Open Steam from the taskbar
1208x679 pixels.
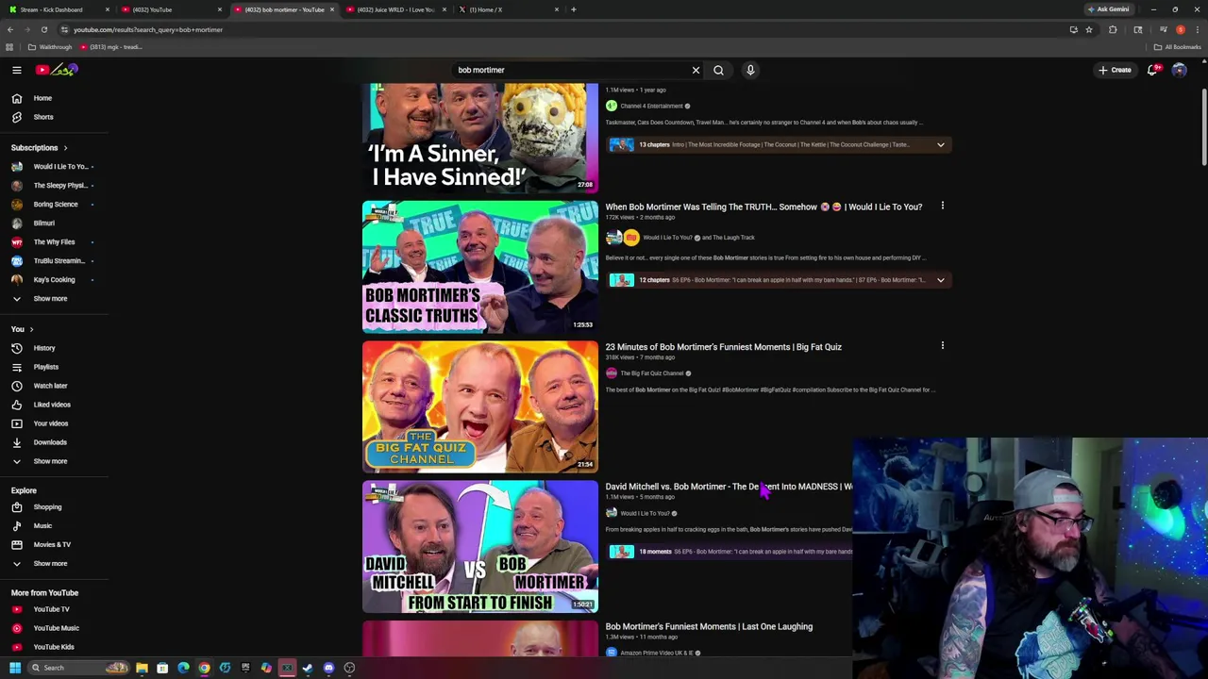308,668
